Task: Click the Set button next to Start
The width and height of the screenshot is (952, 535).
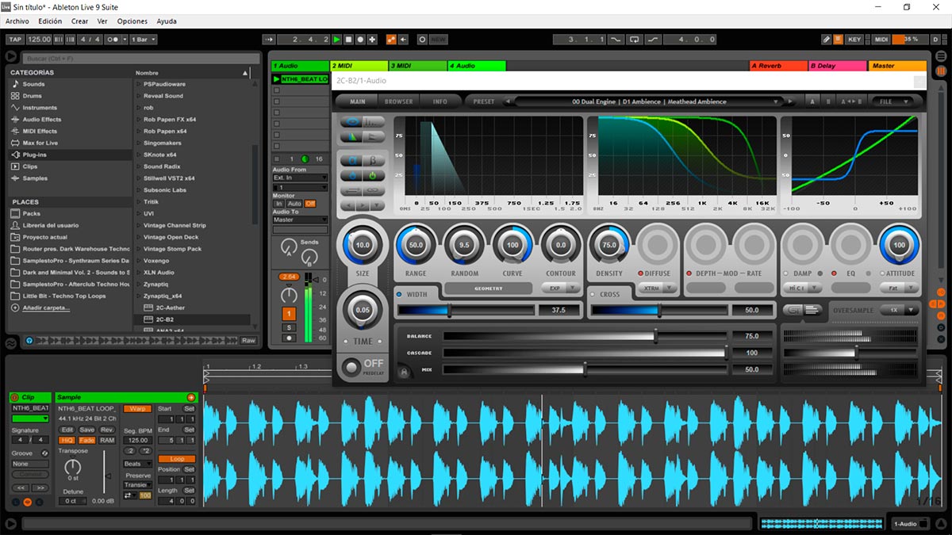Action: click(x=190, y=409)
